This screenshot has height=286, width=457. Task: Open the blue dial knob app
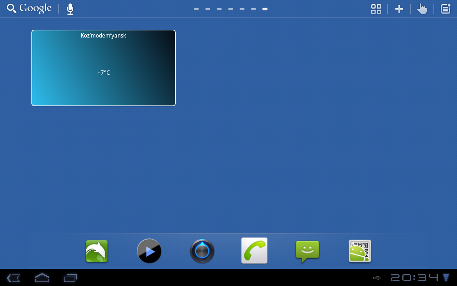tap(202, 251)
